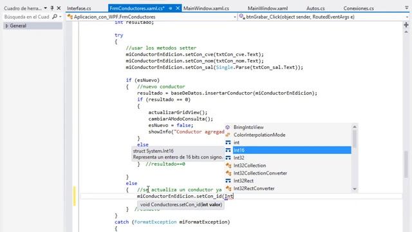
Task: Click the toolbox search input field
Action: [27, 17]
